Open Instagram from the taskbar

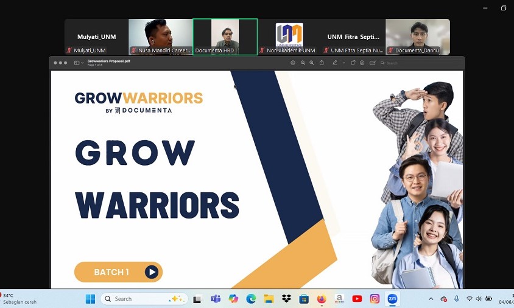coord(375,299)
